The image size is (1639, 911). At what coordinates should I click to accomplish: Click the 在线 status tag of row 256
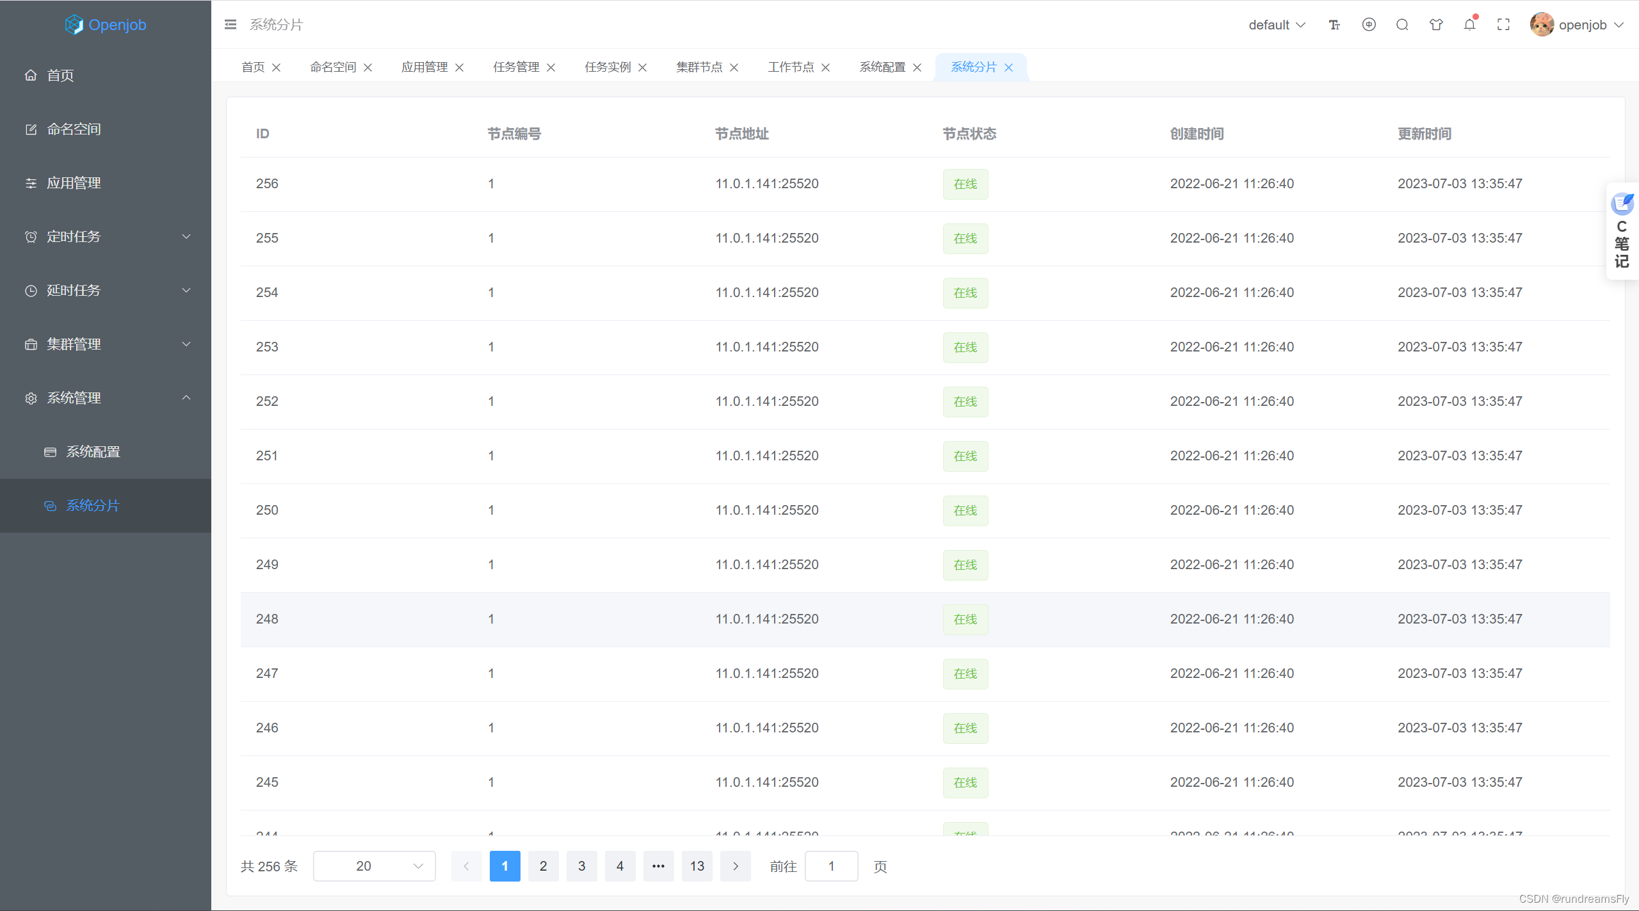[x=965, y=184]
